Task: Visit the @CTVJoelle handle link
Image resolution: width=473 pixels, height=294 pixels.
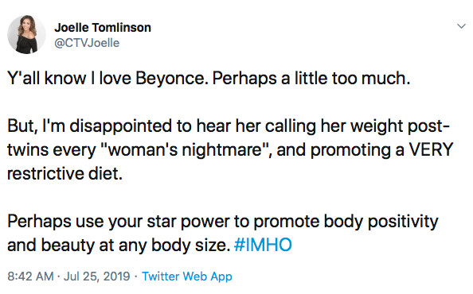Action: (x=87, y=43)
